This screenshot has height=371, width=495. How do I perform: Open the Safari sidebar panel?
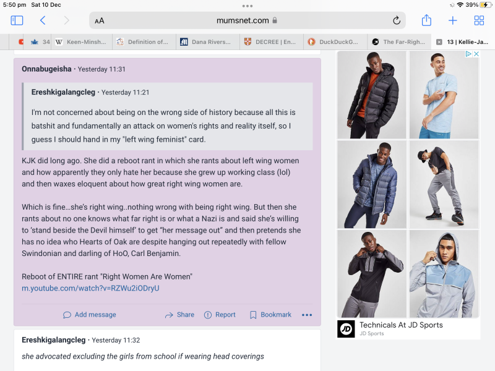pos(17,20)
